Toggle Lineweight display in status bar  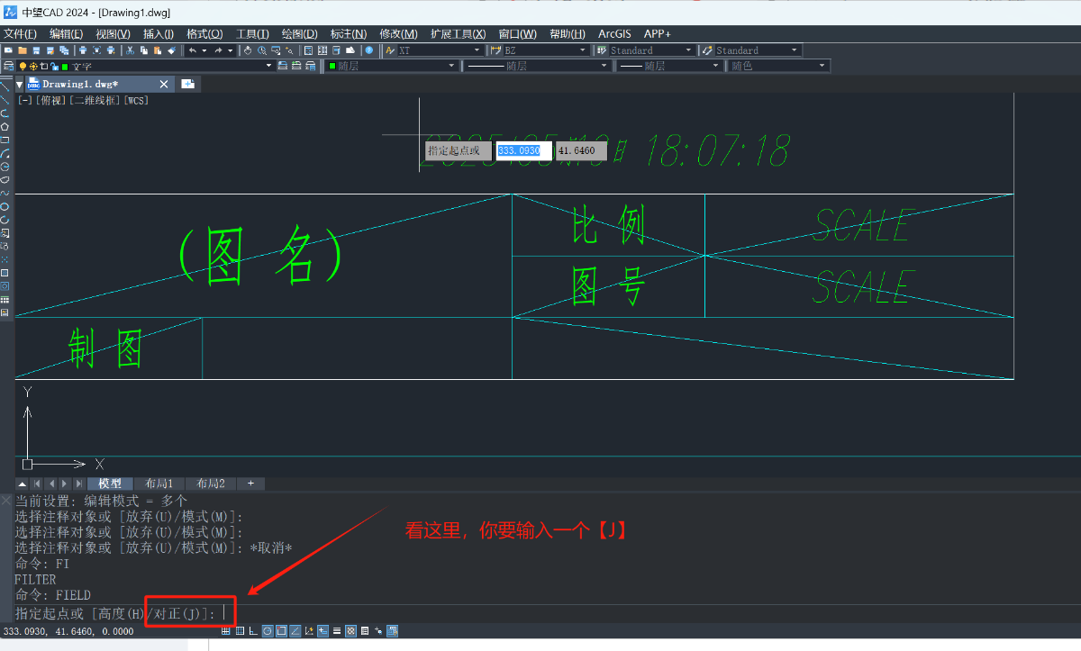(x=336, y=631)
